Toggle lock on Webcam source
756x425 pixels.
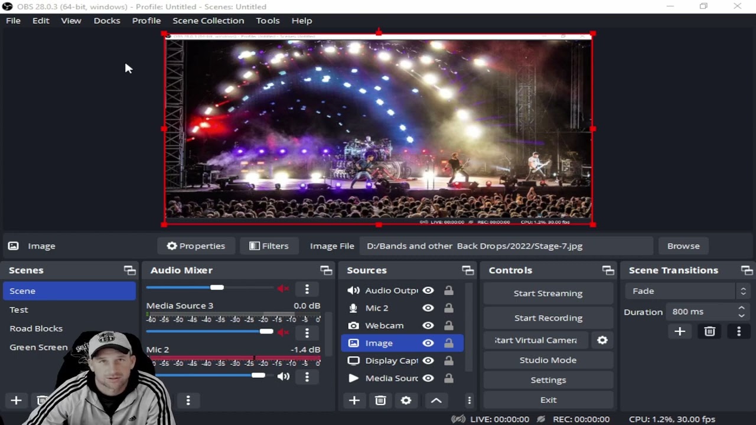(449, 325)
